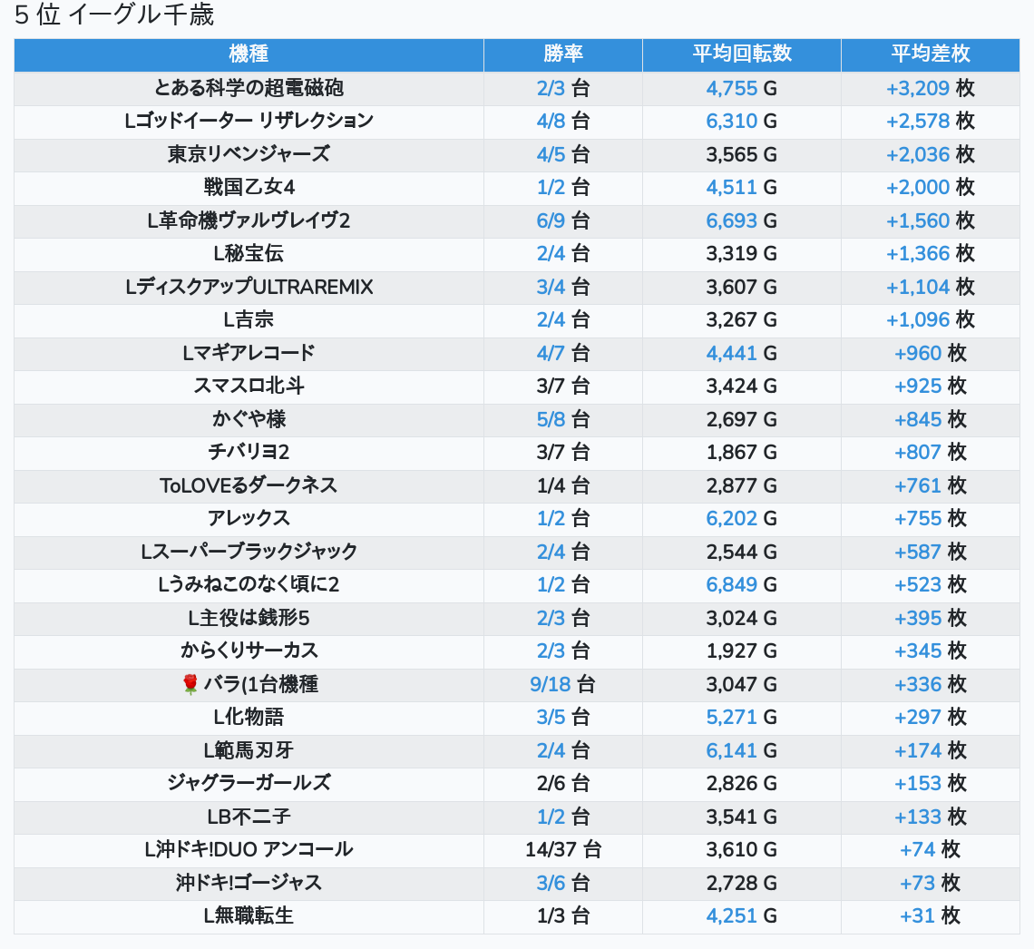Select the とある科学の超電磁砲 machine name
The height and width of the screenshot is (949, 1034).
click(249, 88)
